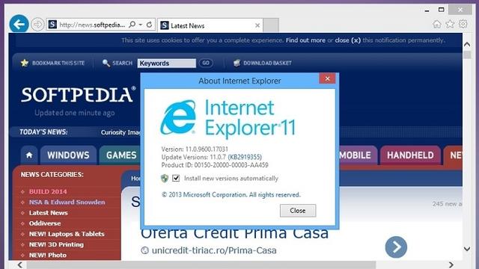
Task: Click the shield icon beside checkbox
Action: pyautogui.click(x=165, y=178)
